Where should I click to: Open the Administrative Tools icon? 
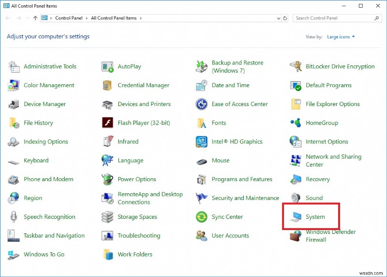click(14, 67)
